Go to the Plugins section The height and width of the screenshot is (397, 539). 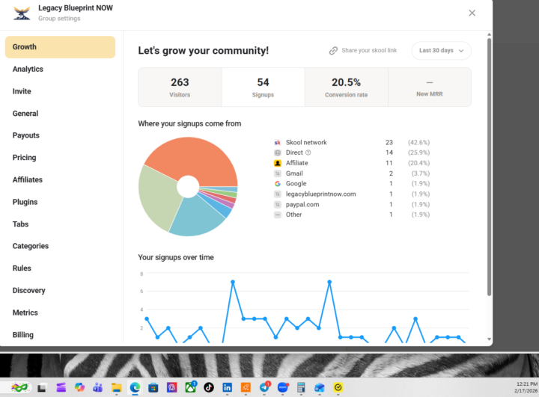click(25, 202)
